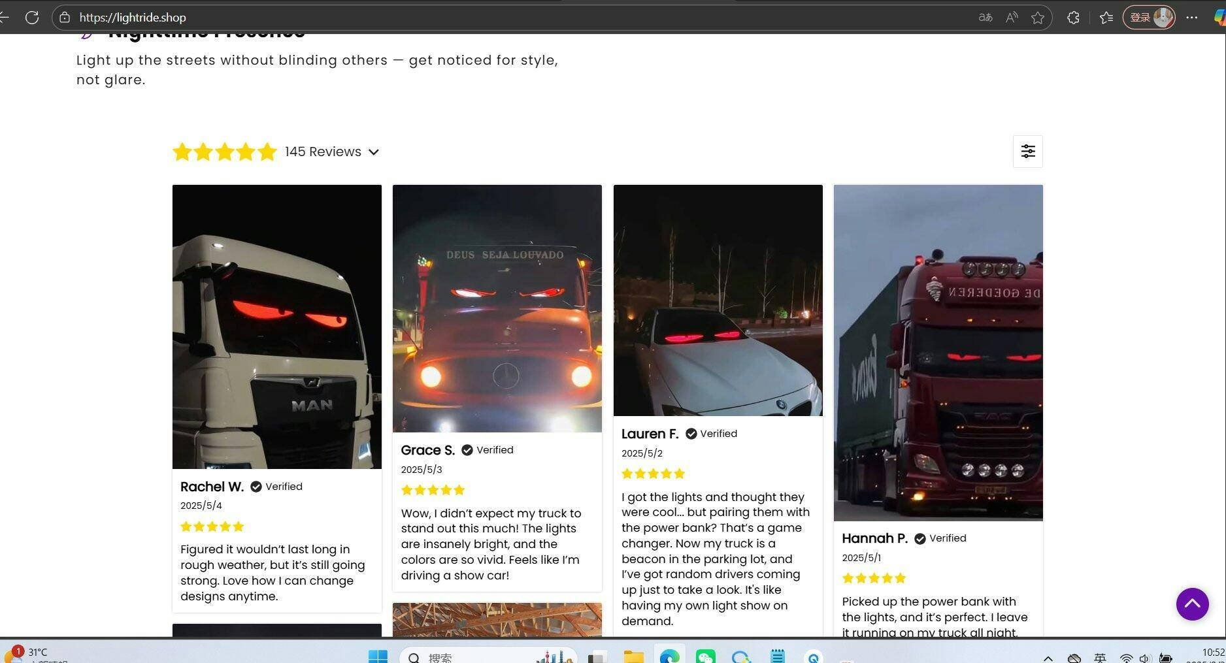Open Hannah P.'s red truck review photo
This screenshot has height=663, width=1226.
point(938,353)
